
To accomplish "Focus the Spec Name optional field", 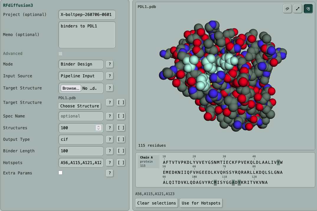I will click(81, 116).
